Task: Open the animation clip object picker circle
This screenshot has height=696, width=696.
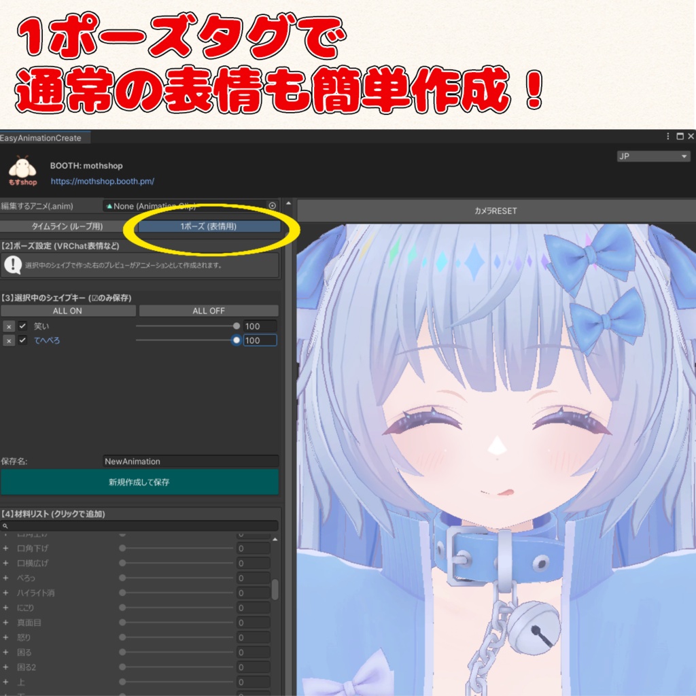Action: (x=272, y=205)
